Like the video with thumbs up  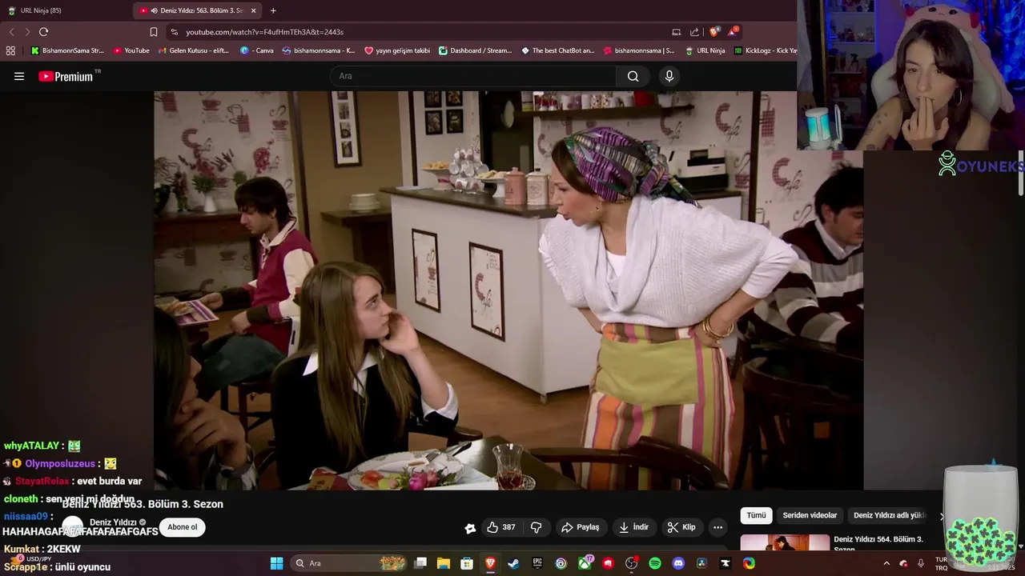501,527
